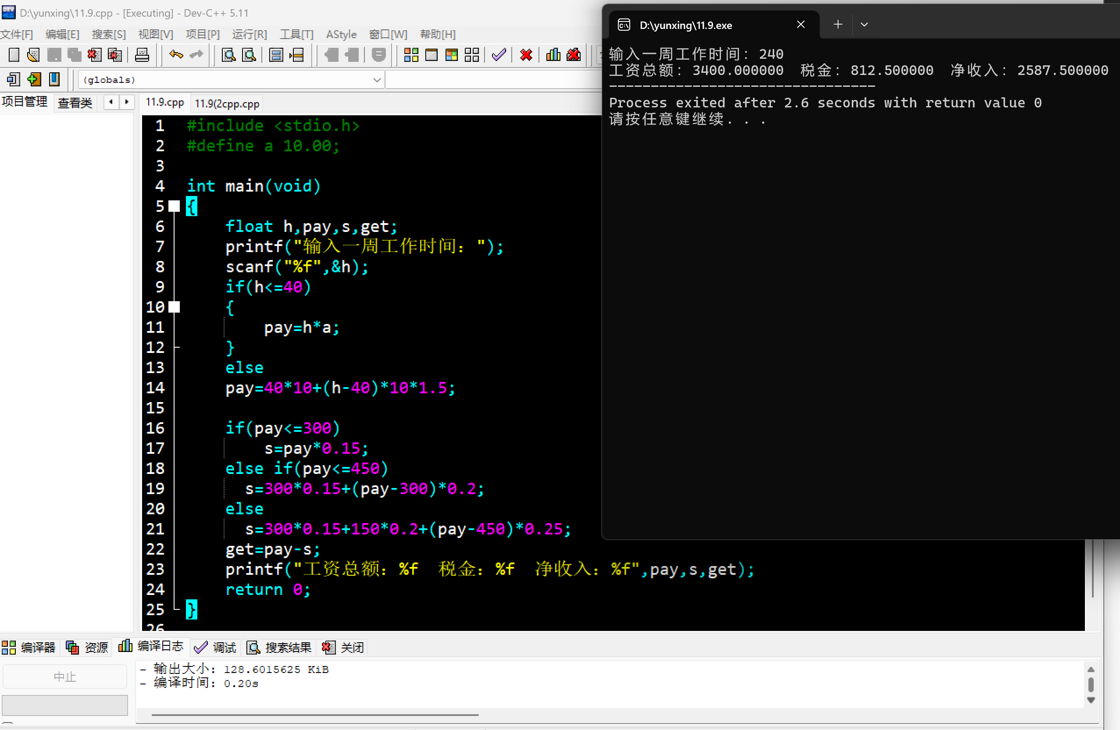Click the profile analysis bar chart icon
Image resolution: width=1120 pixels, height=730 pixels.
(553, 55)
